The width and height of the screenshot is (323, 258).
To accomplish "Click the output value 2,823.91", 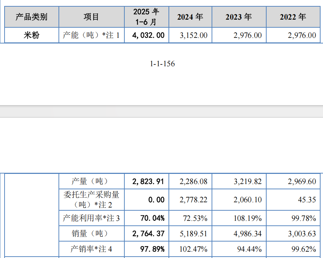I will pyautogui.click(x=149, y=181).
